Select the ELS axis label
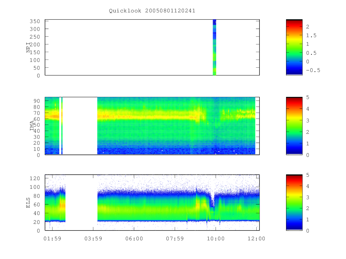This screenshot has width=346, height=259. 28,203
